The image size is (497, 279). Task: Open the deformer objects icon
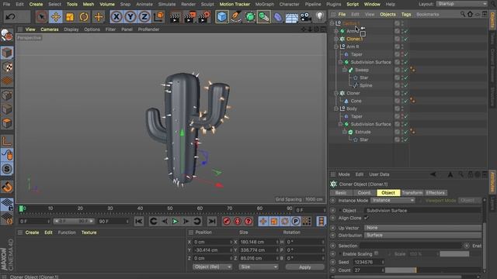click(x=278, y=17)
